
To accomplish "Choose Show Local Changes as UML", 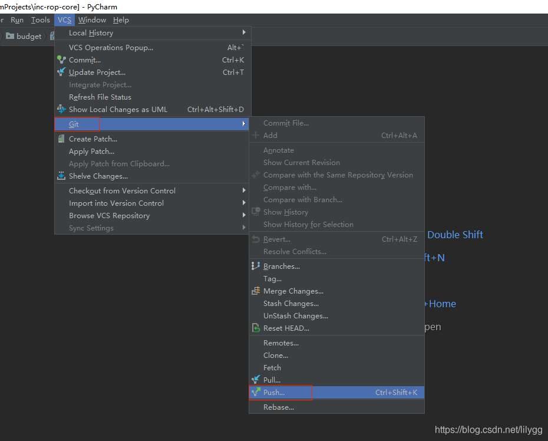I will [153, 110].
